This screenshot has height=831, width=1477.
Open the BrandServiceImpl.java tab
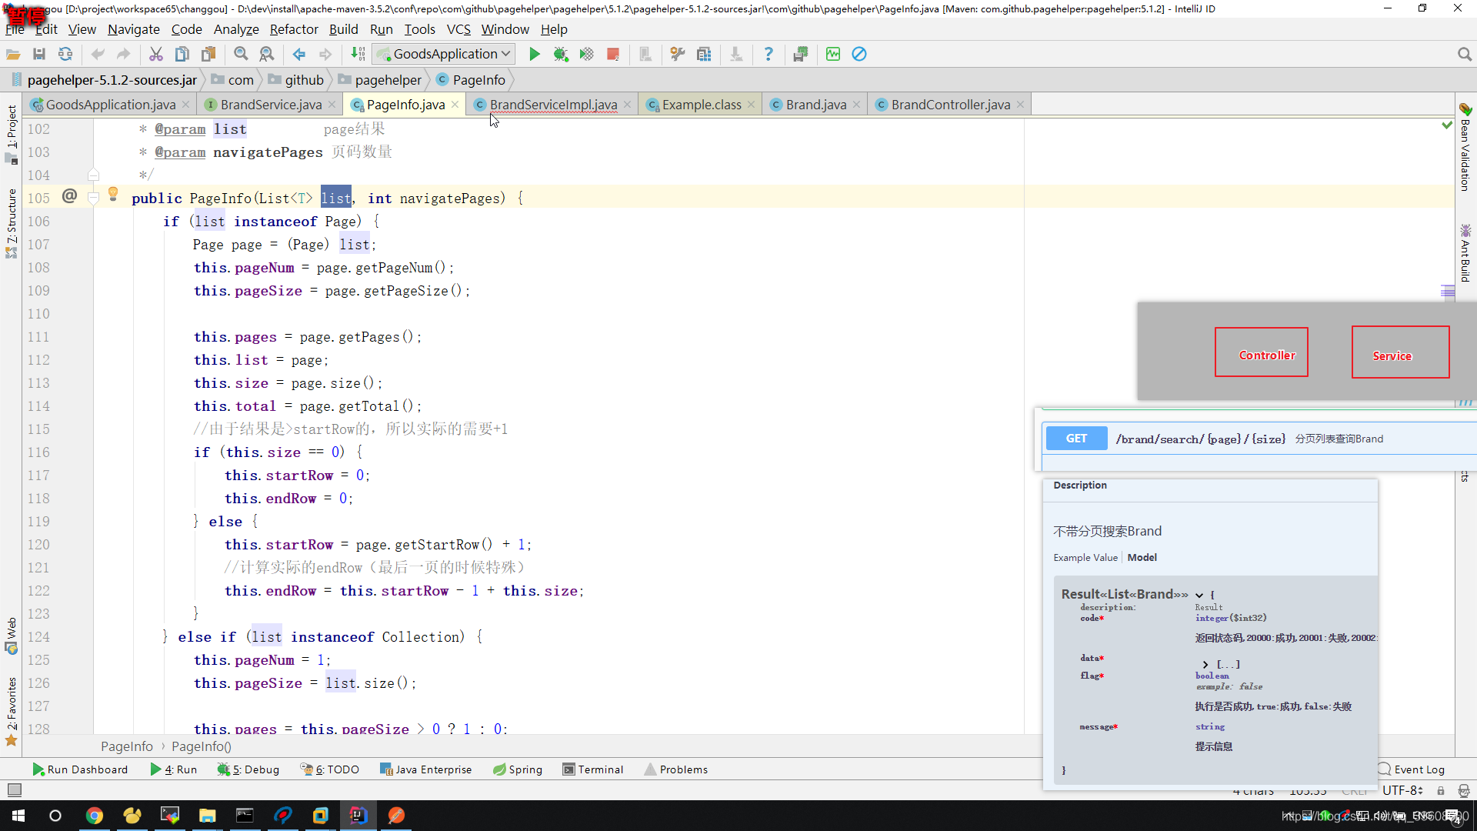point(554,105)
